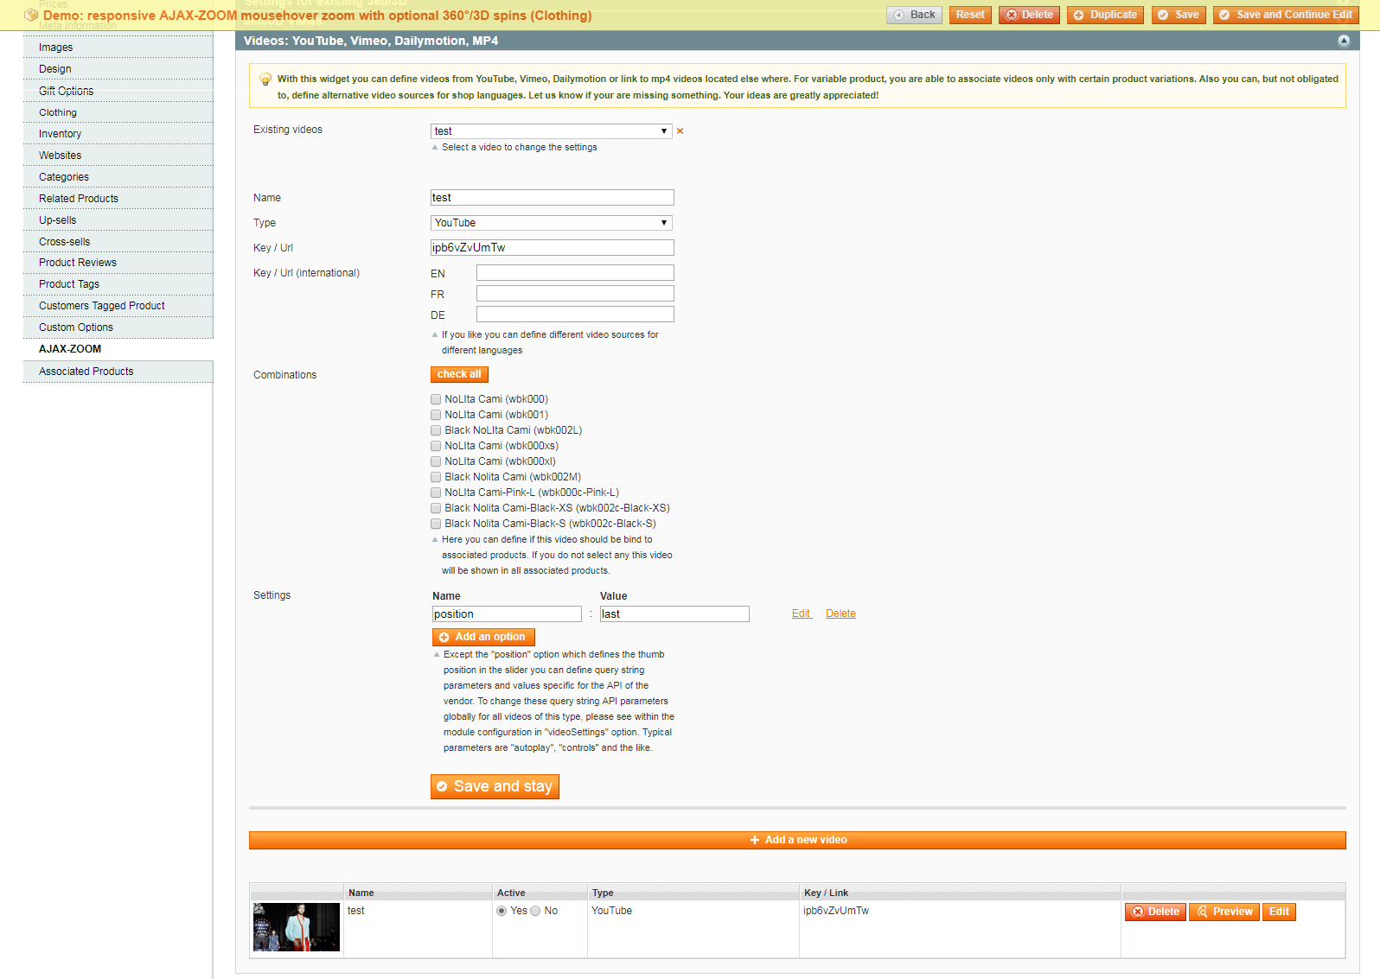
Task: Click the test video thumbnail
Action: (x=297, y=927)
